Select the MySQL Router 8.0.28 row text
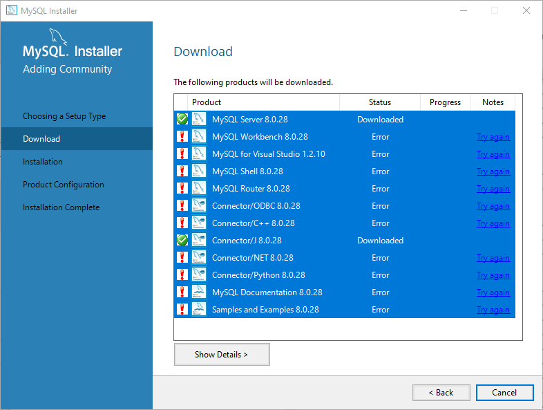Viewport: 543px width, 410px height. (251, 189)
